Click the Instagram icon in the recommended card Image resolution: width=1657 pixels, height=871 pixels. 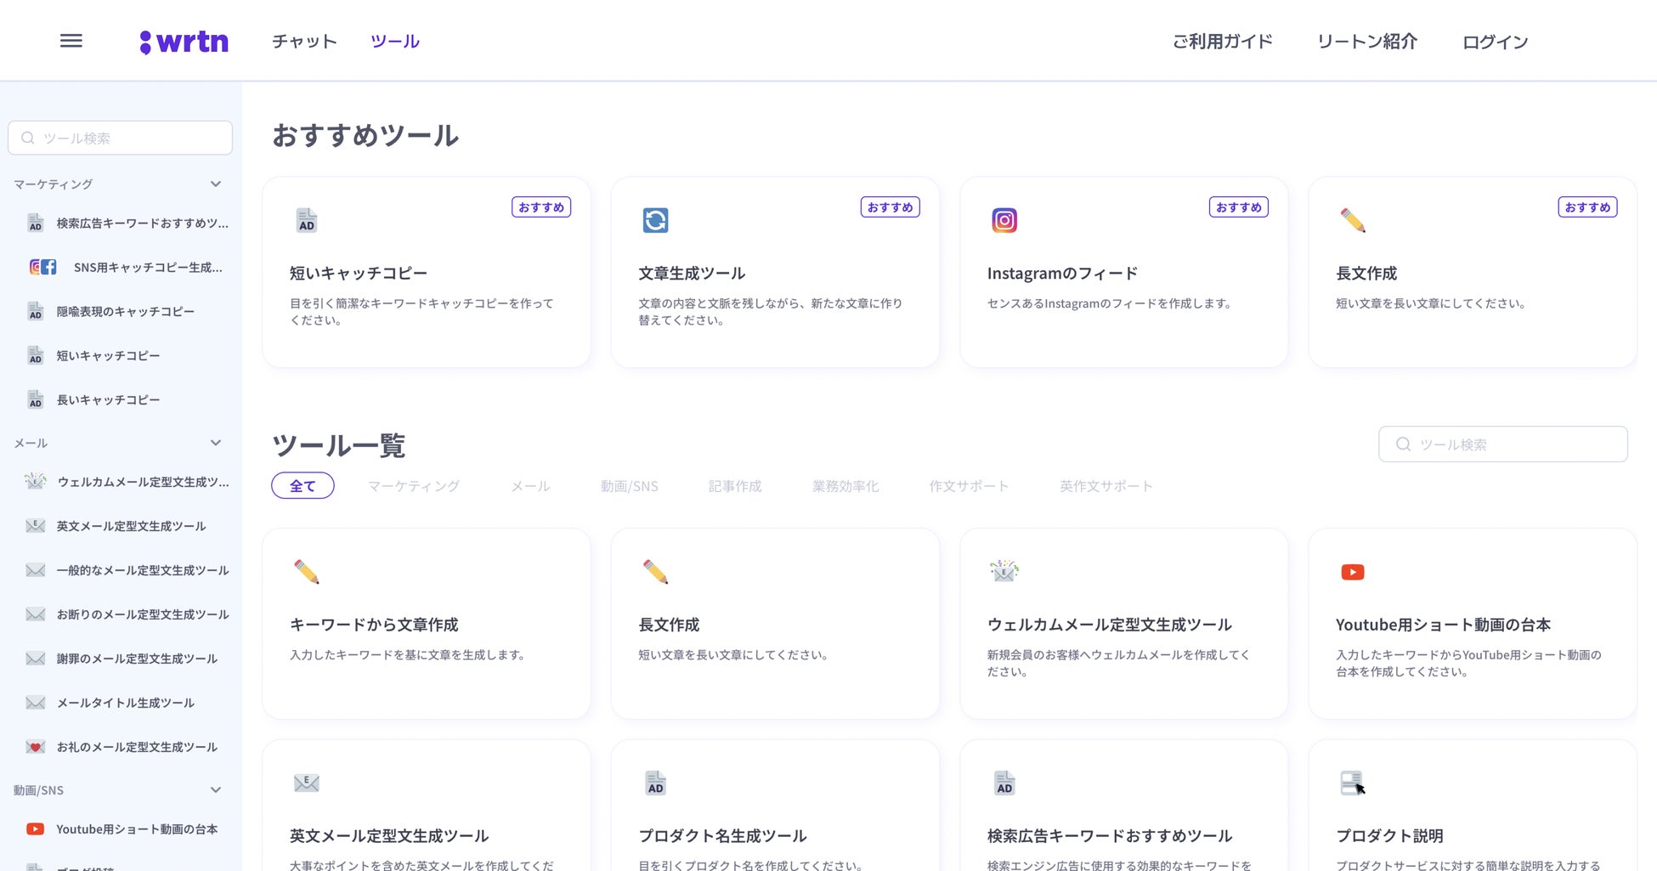point(1004,220)
